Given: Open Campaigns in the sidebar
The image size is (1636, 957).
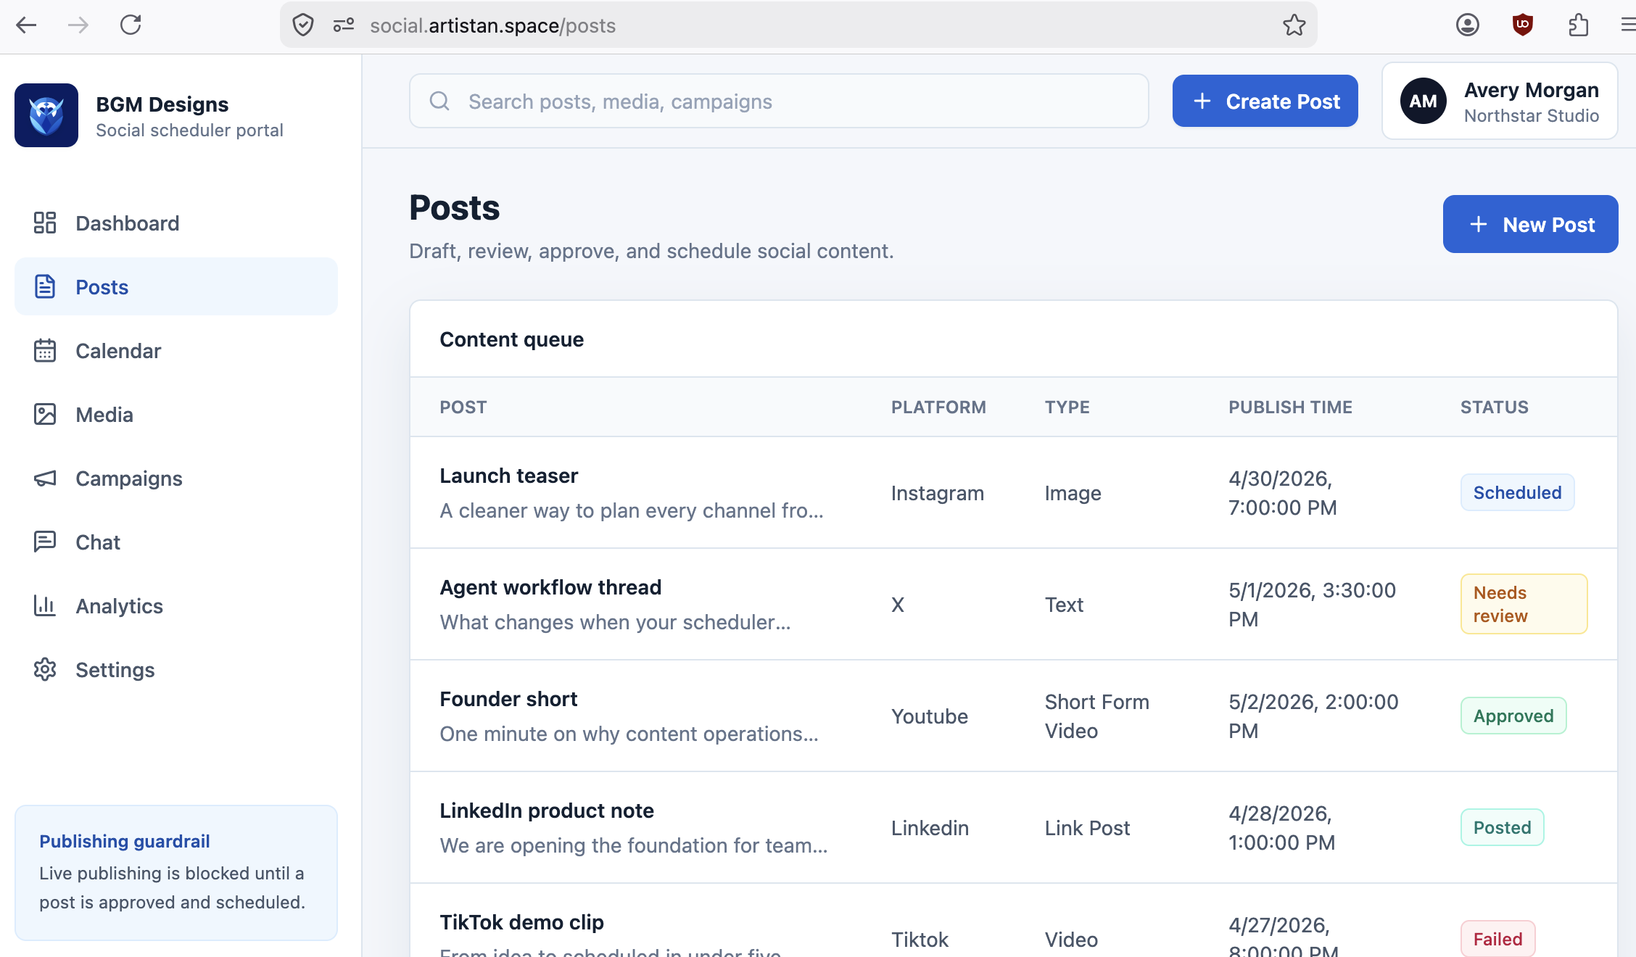Looking at the screenshot, I should tap(176, 478).
